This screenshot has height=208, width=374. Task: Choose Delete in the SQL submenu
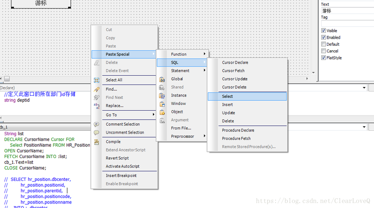coord(247,121)
